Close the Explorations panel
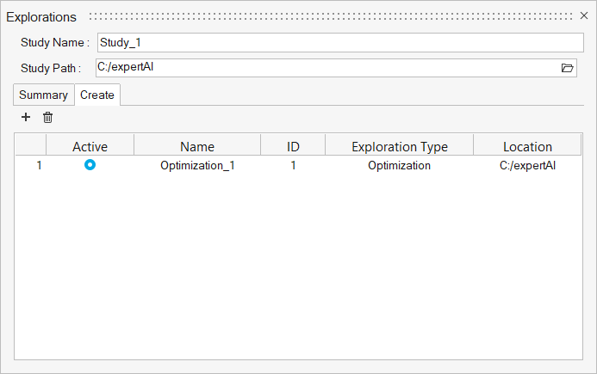The image size is (597, 374). pyautogui.click(x=584, y=16)
